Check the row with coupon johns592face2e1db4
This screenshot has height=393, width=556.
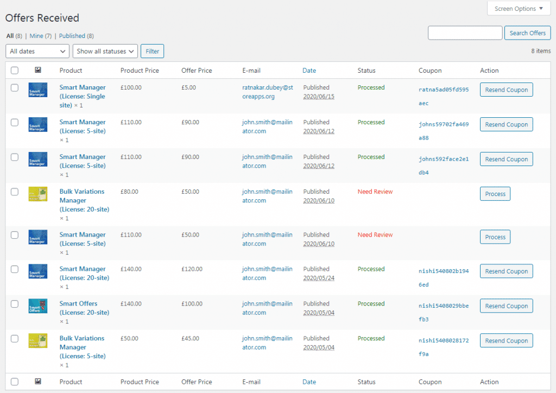(15, 157)
